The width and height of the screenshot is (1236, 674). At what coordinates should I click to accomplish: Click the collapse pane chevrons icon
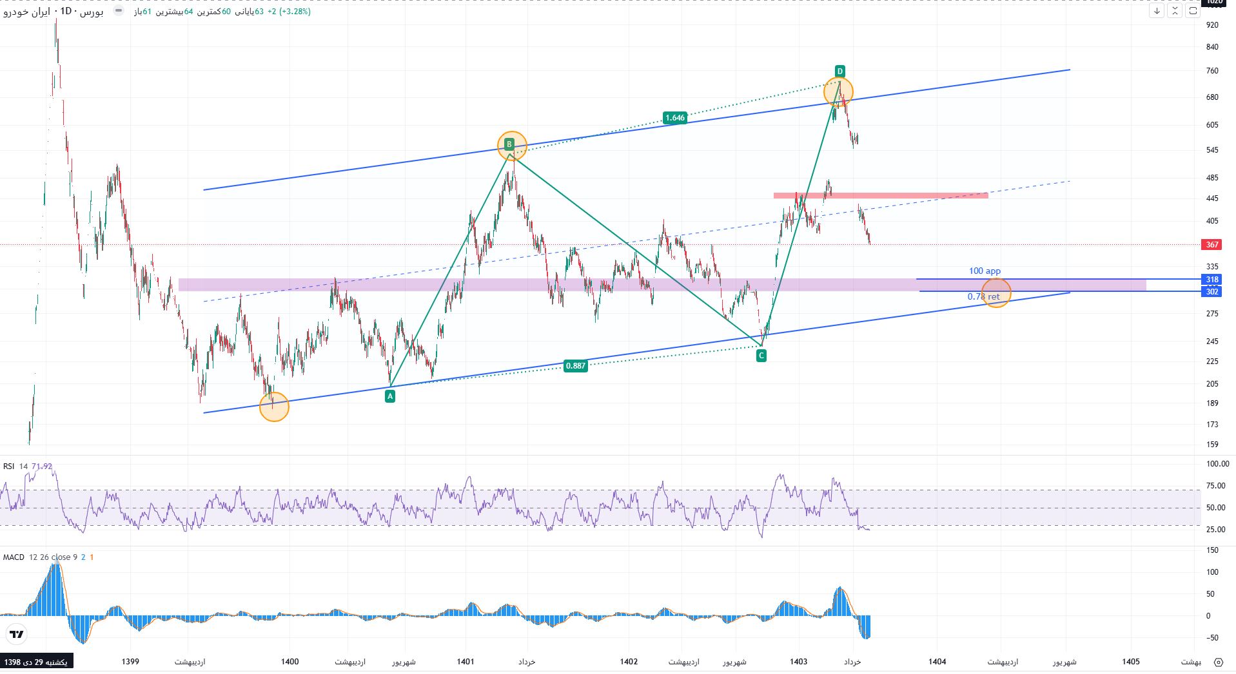click(1175, 11)
